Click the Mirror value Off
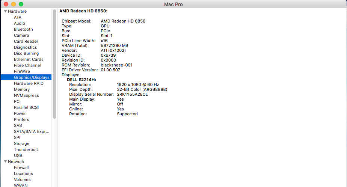Viewport: 347px width, 187px height. [x=120, y=104]
